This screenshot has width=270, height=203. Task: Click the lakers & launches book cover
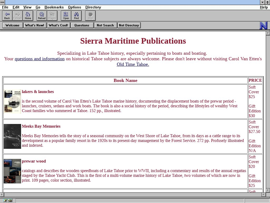click(12, 101)
